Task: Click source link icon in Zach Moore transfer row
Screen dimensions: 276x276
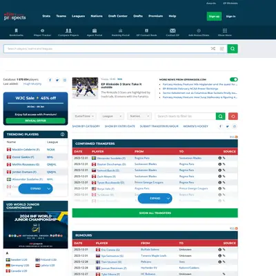Action: 224,177
